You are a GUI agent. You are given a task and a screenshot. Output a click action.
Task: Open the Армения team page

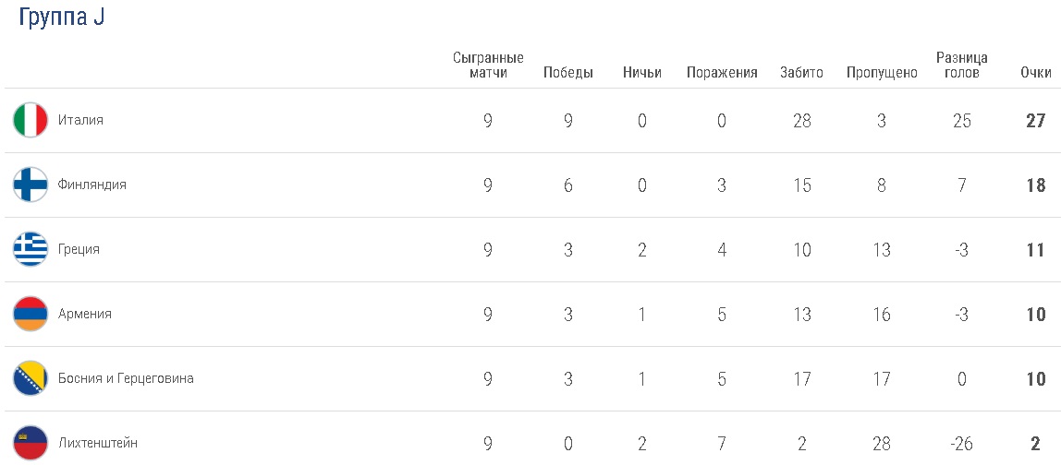tap(84, 314)
